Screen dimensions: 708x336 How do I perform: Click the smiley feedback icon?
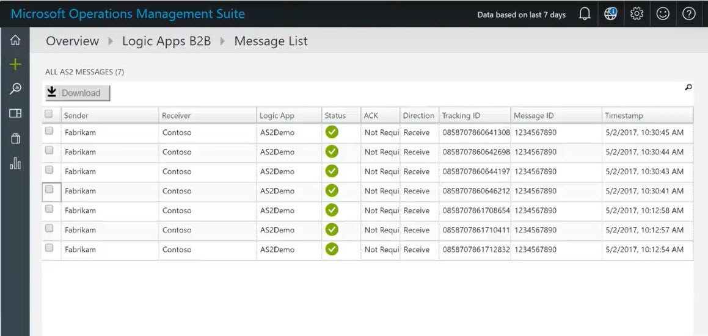coord(662,14)
